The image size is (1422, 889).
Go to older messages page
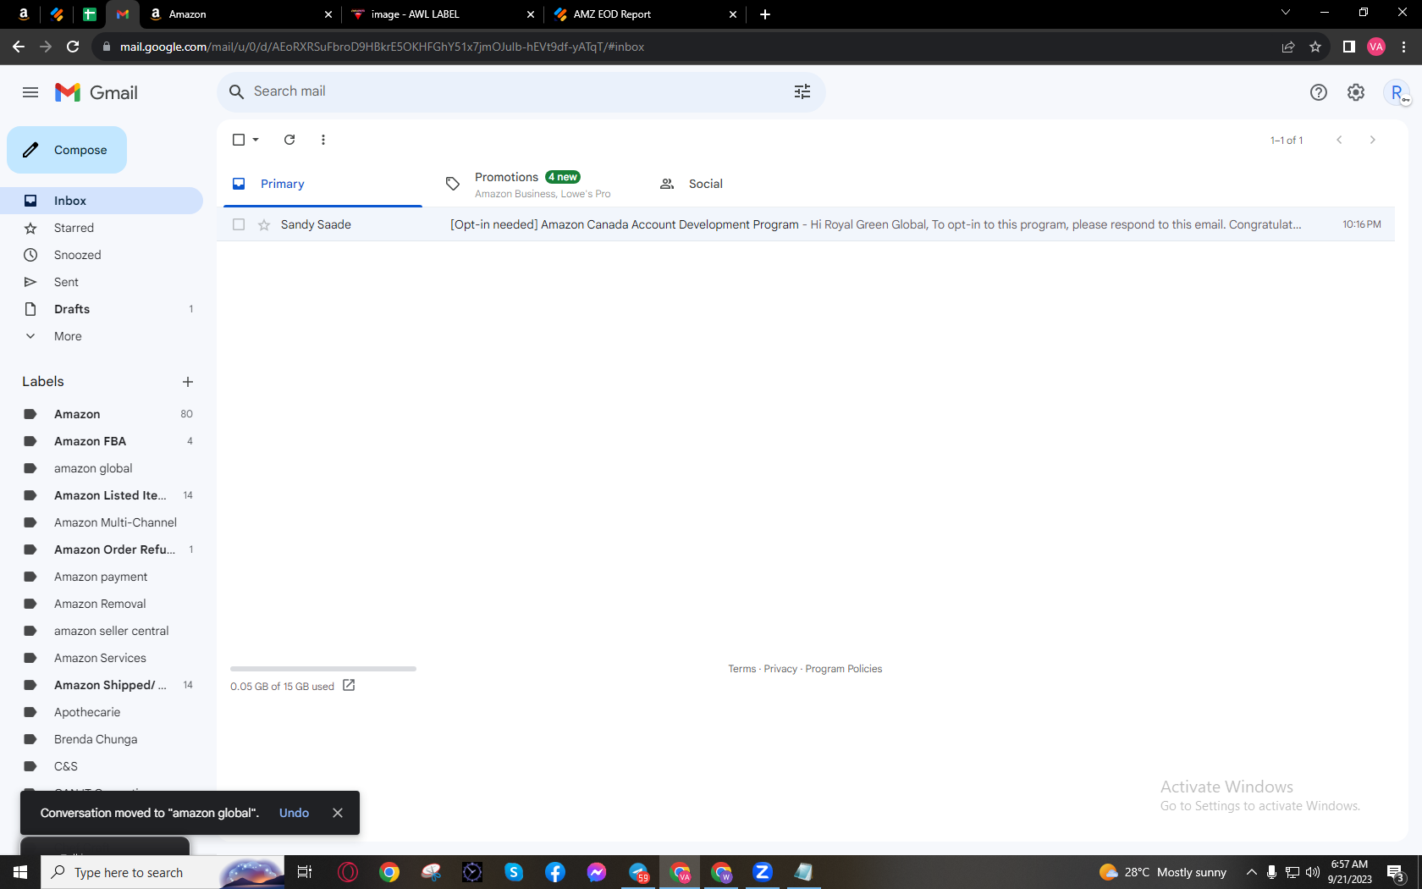click(x=1373, y=140)
